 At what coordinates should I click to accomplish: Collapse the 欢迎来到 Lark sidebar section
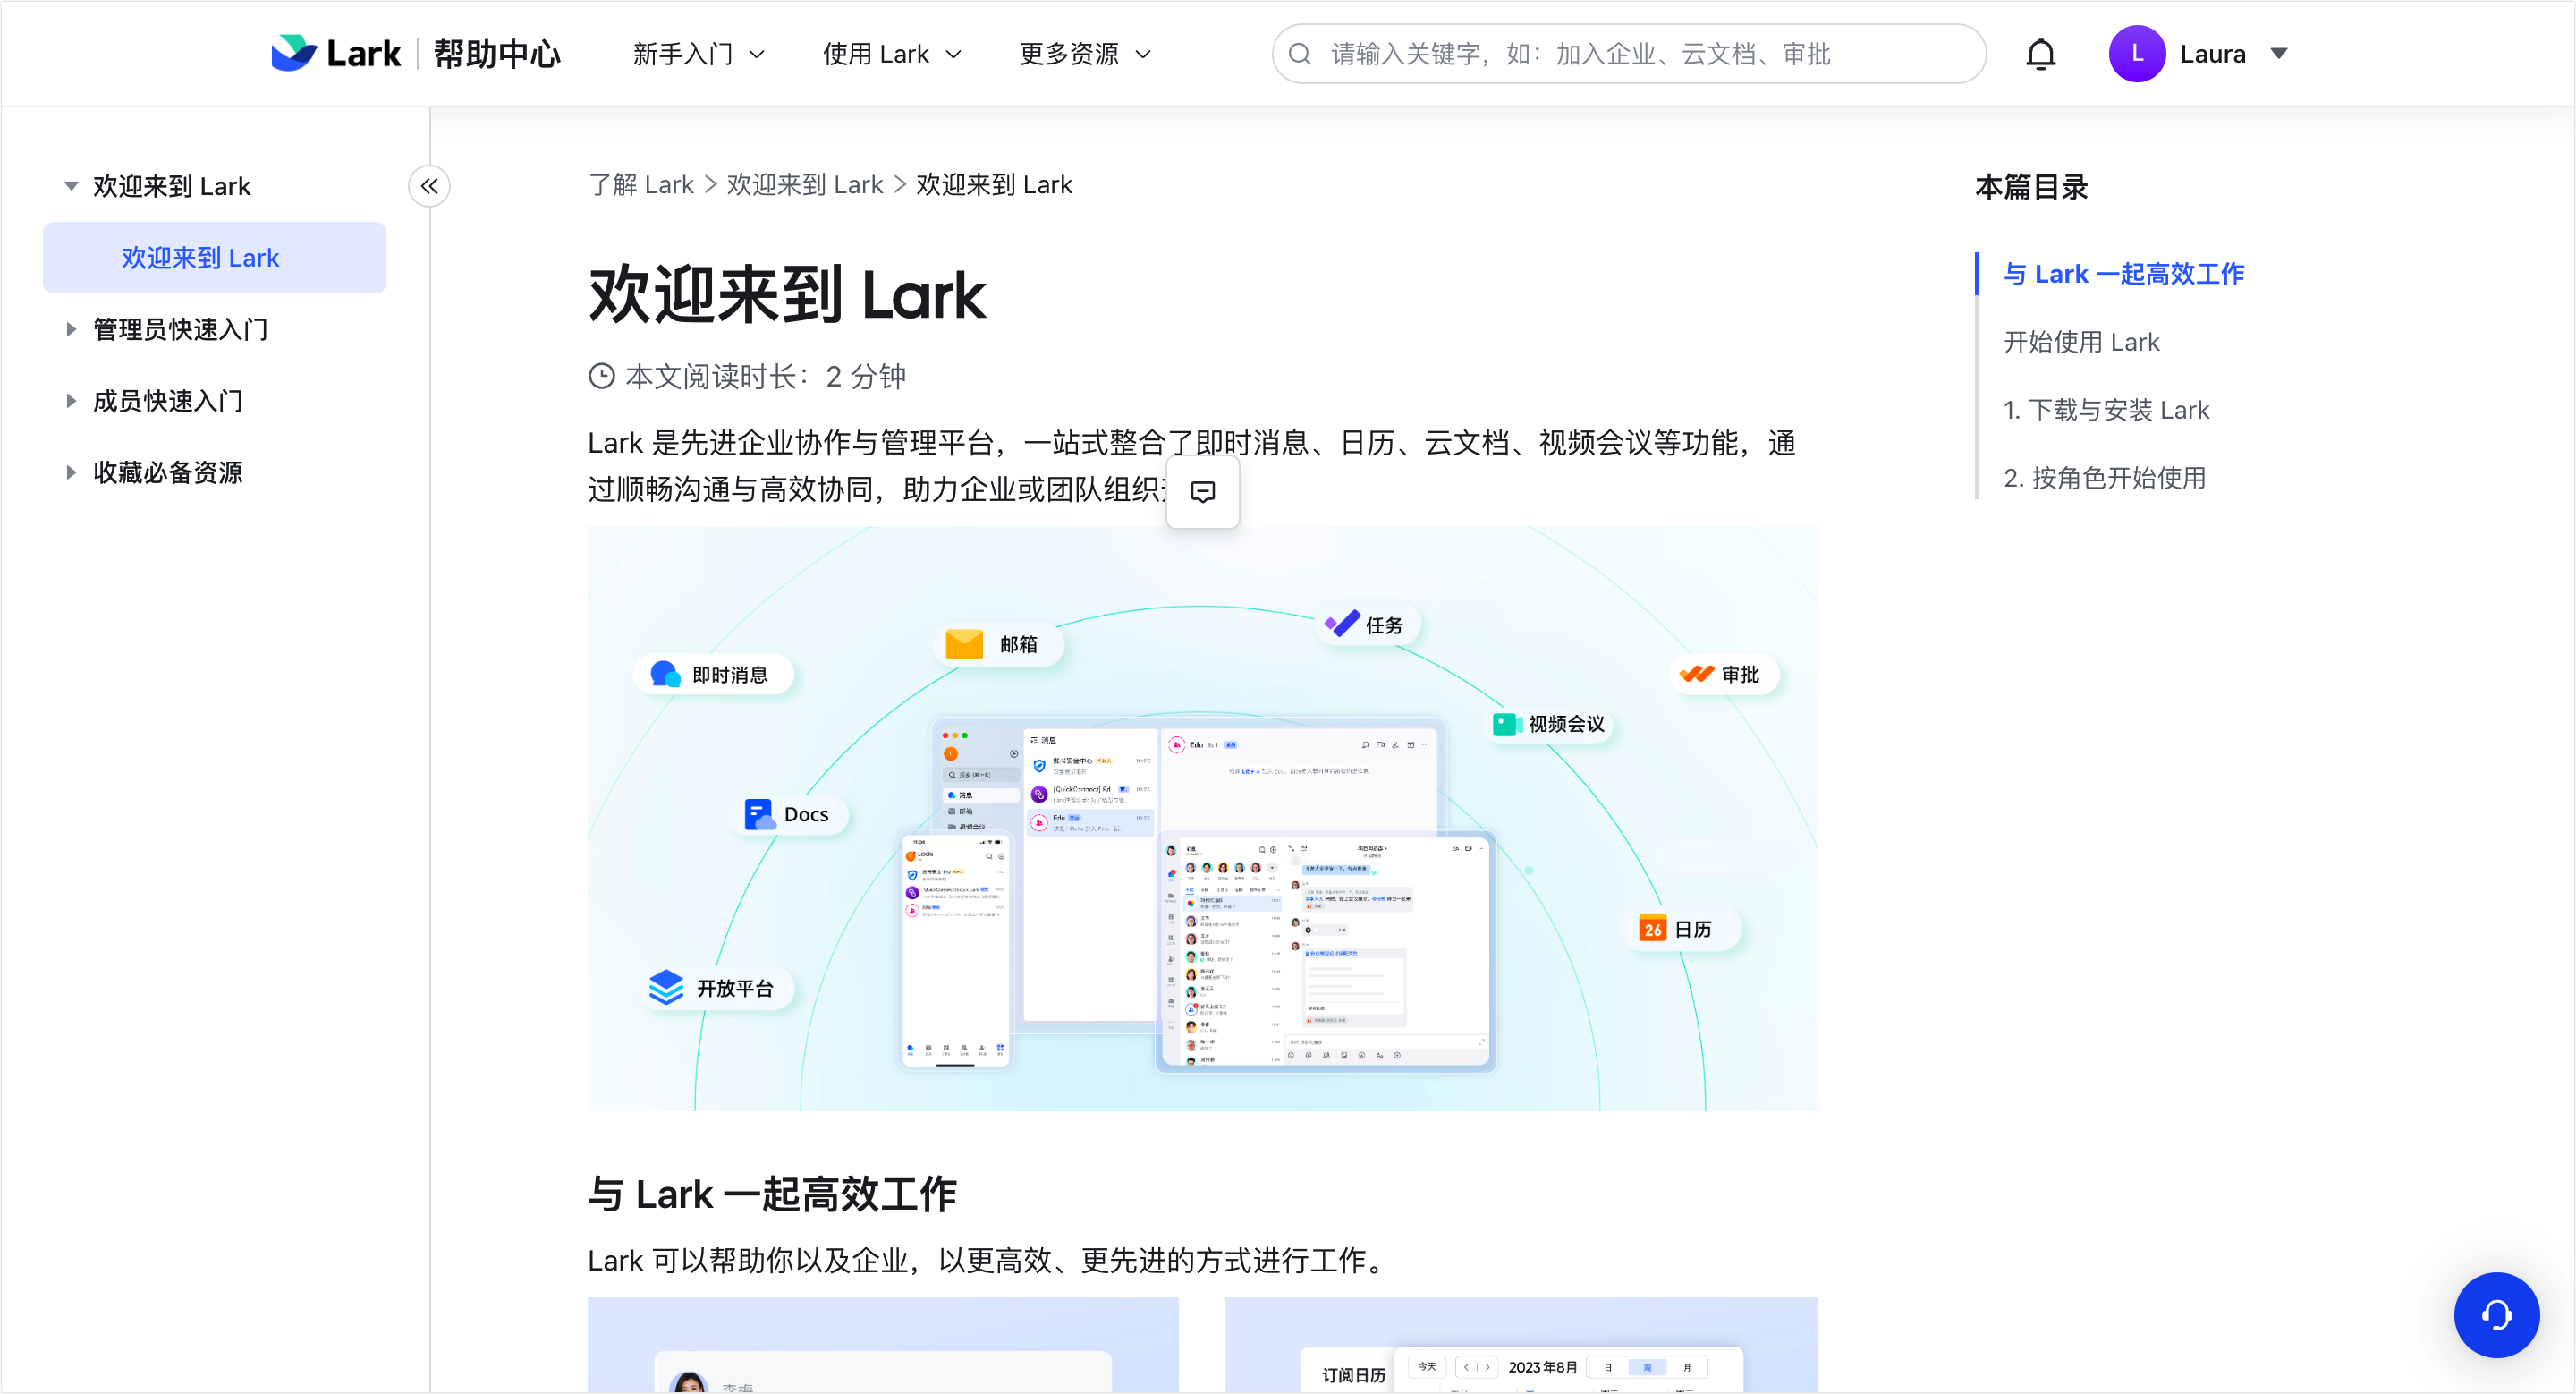point(69,185)
